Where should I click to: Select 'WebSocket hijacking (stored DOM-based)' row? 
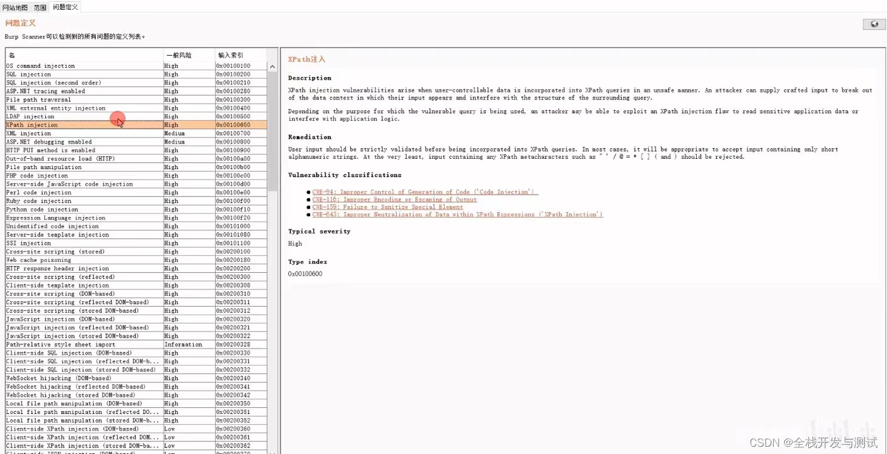[136, 395]
